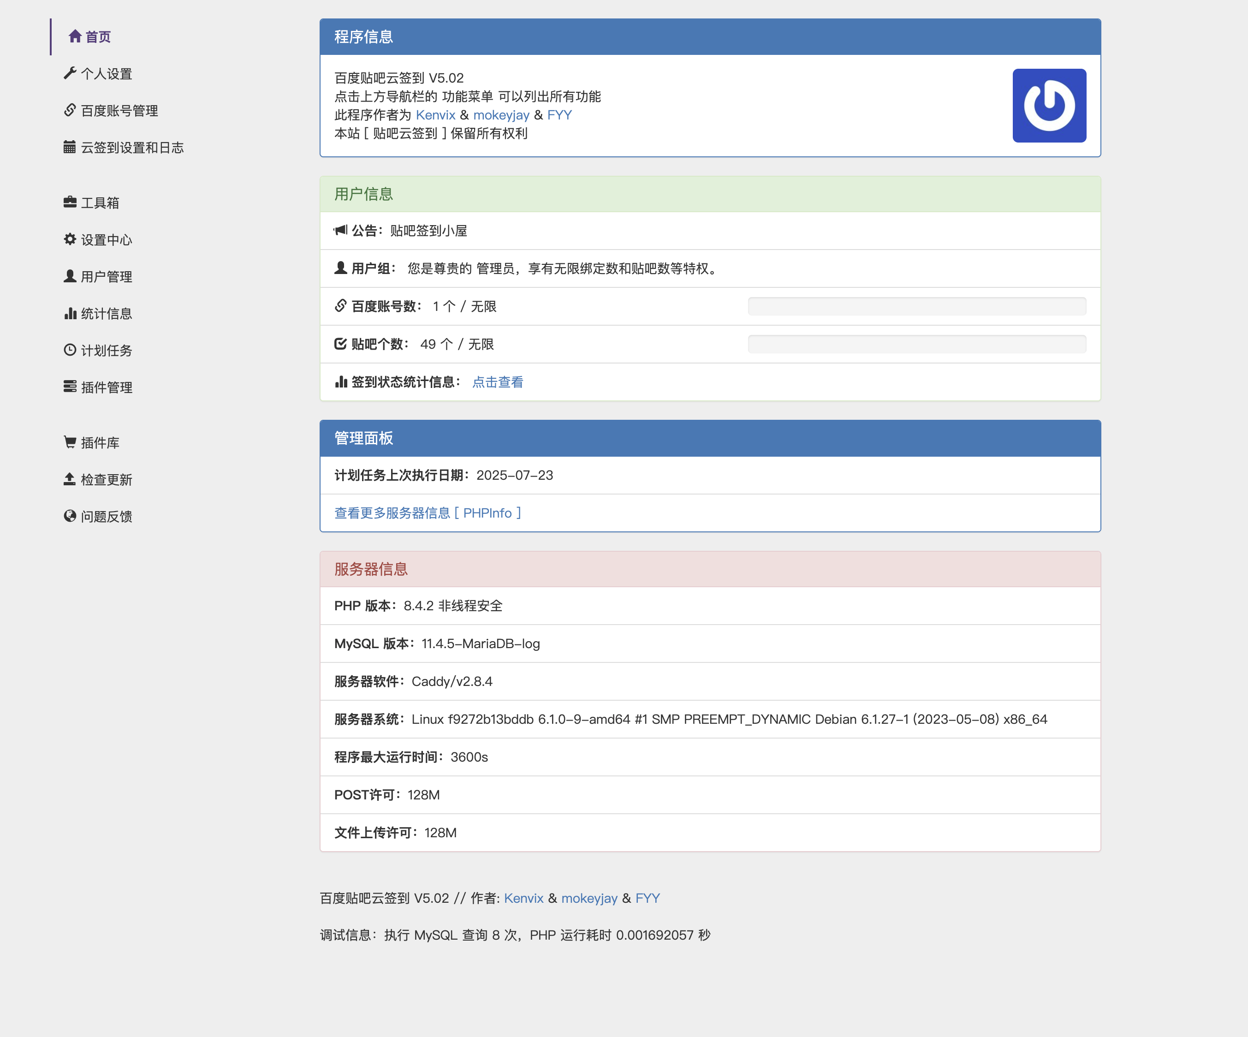The image size is (1248, 1037).
Task: Click the 调试信息 debug line
Action: [x=515, y=935]
